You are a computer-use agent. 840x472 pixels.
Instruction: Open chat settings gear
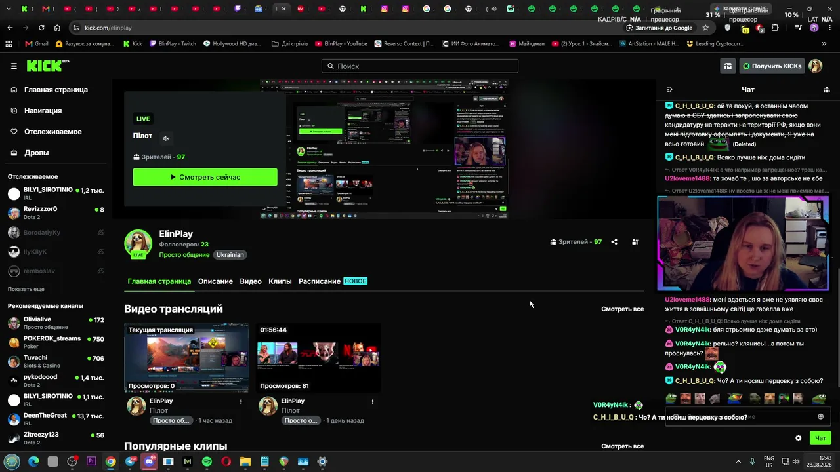tap(798, 438)
